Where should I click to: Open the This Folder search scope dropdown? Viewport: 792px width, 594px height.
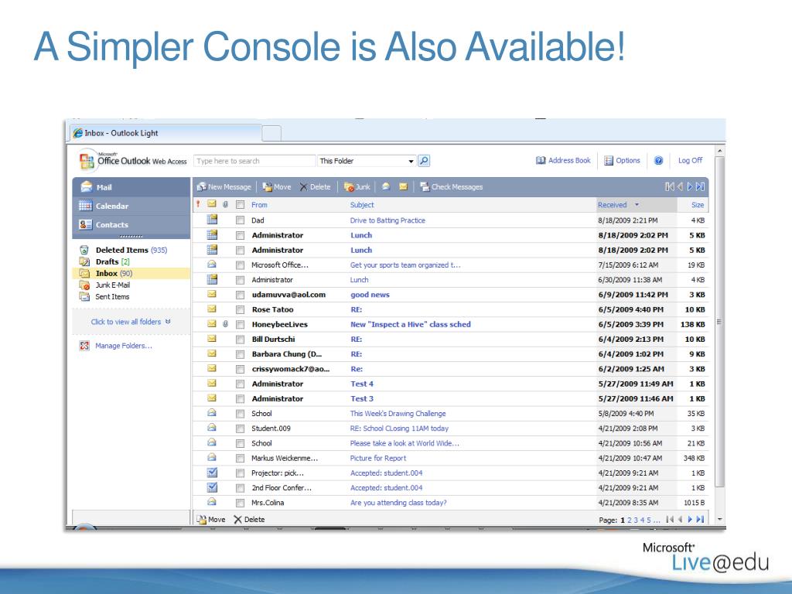click(x=367, y=161)
